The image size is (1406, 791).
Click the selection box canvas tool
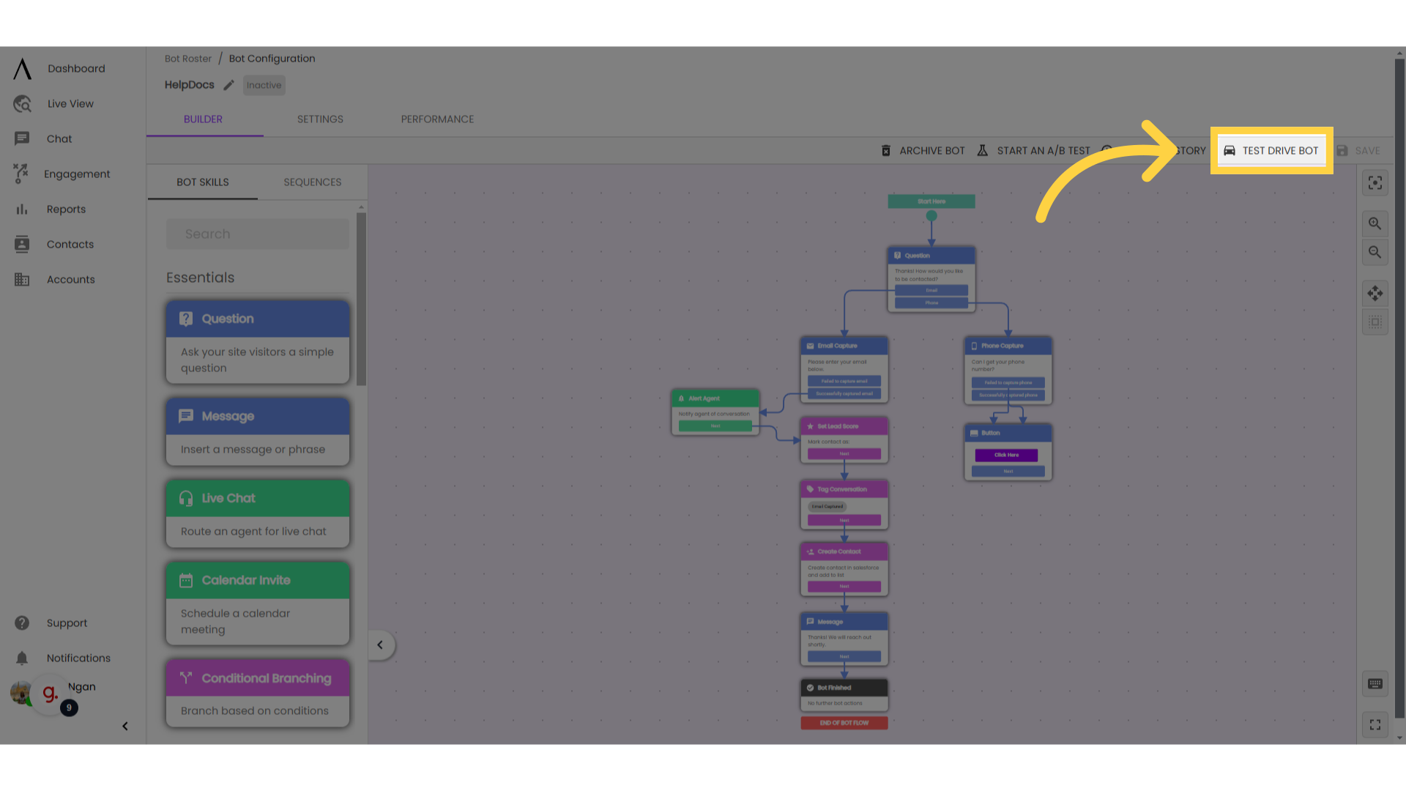pyautogui.click(x=1375, y=322)
